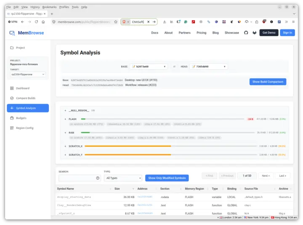The width and height of the screenshot is (303, 225).
Task: Click the Hong Kong clock in status bar
Action: [x=284, y=217]
